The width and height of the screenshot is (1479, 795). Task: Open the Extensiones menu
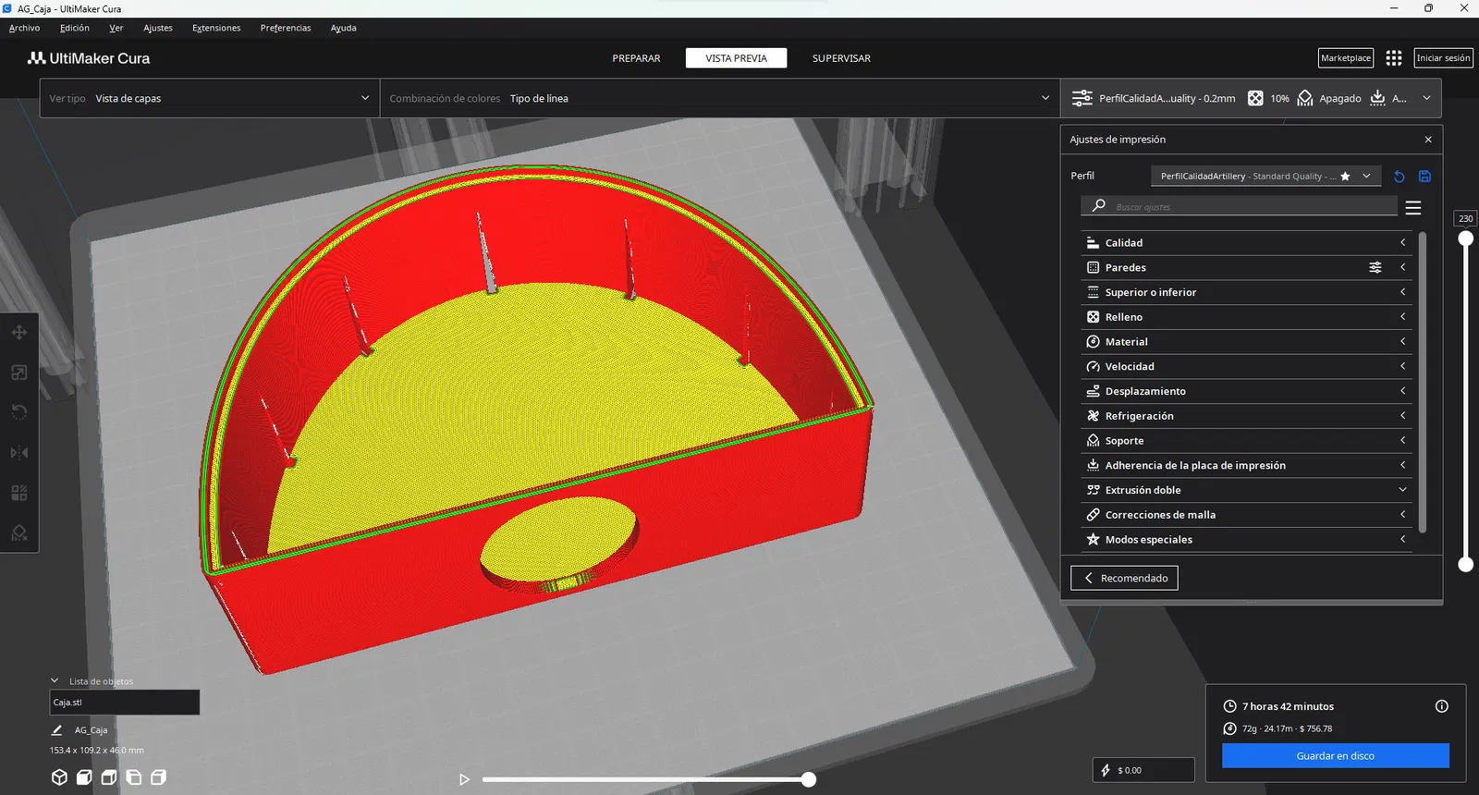[x=216, y=28]
